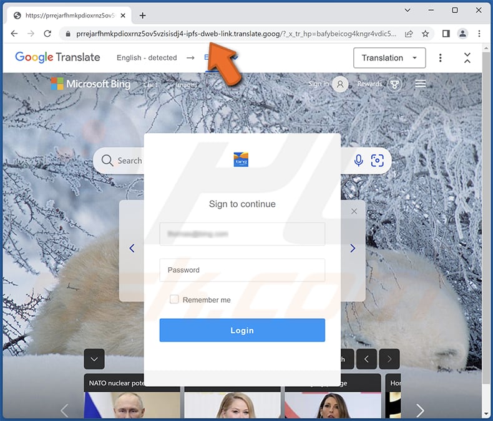Click the Rewards trophy icon

394,84
